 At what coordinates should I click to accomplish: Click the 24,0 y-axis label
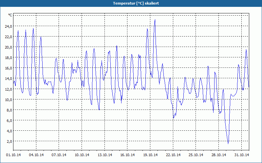point(9,26)
